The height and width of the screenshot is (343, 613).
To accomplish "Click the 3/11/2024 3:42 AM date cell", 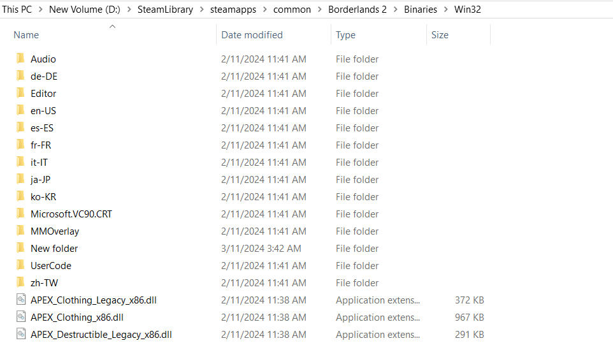I will tap(261, 249).
